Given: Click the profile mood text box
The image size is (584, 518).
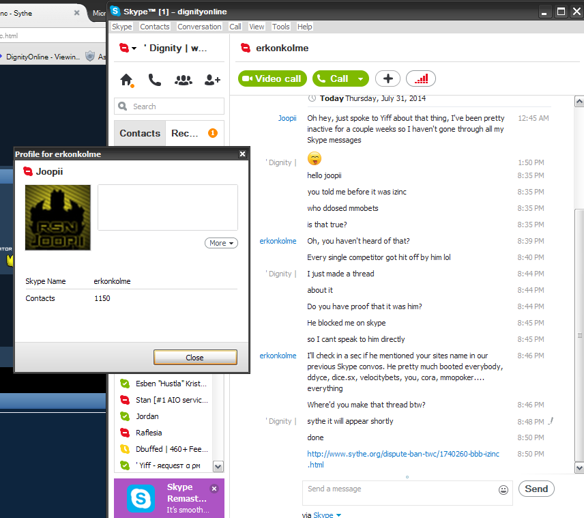Looking at the screenshot, I should point(168,207).
